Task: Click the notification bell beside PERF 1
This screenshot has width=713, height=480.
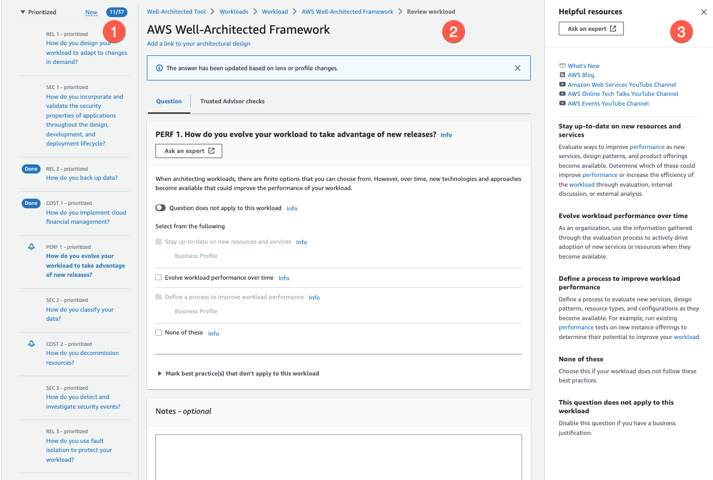Action: tap(32, 247)
